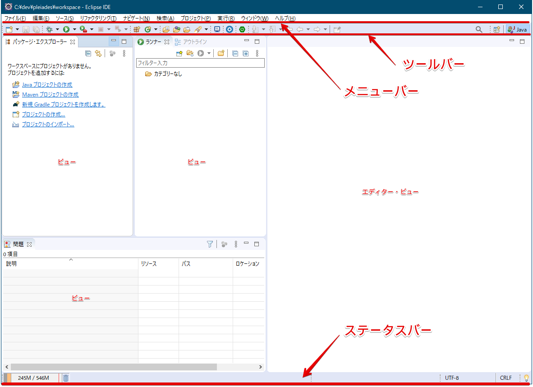
Task: Select the Debug tool in the toolbar
Action: [x=50, y=29]
